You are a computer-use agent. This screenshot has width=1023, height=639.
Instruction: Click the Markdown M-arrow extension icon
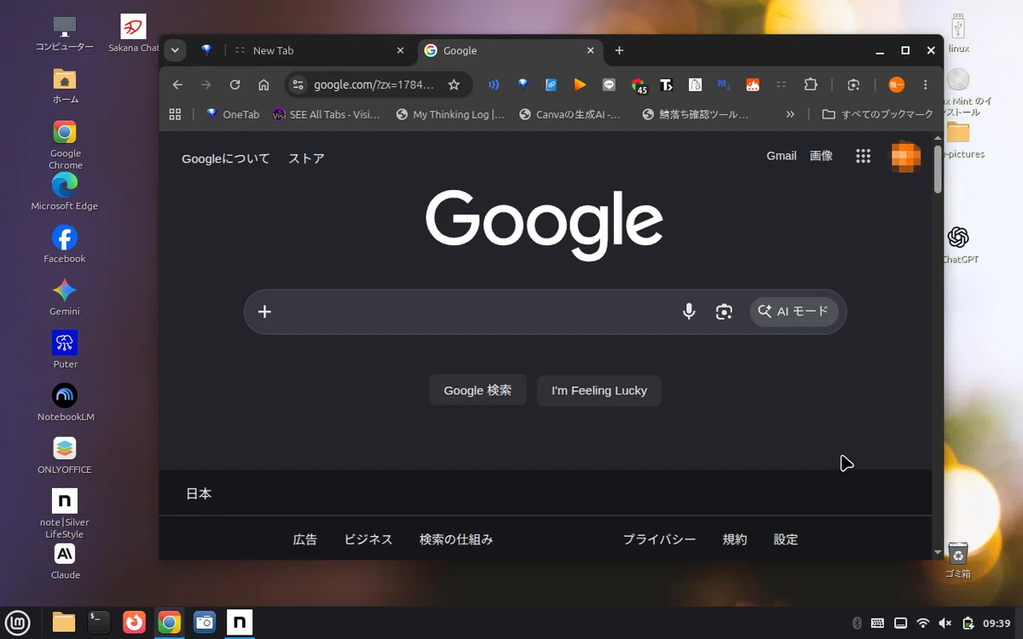point(724,84)
